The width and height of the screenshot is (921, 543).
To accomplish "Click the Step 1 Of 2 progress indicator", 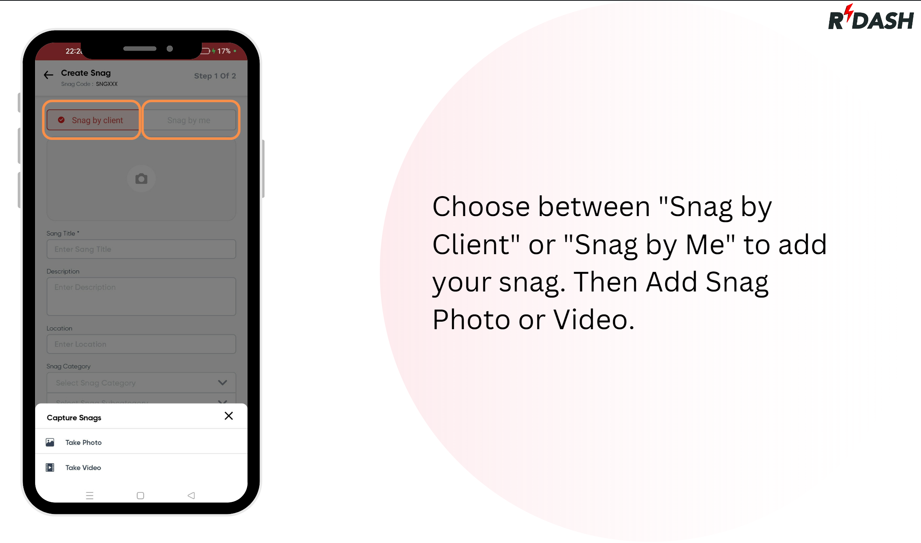I will tap(214, 77).
